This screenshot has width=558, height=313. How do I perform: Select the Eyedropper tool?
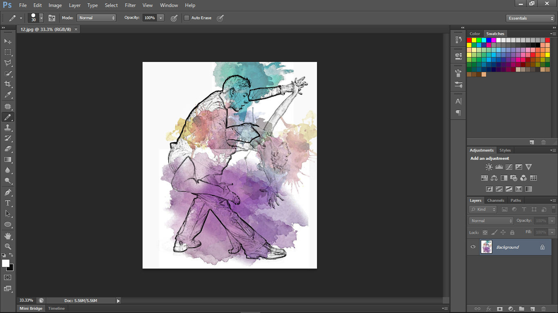pos(8,95)
